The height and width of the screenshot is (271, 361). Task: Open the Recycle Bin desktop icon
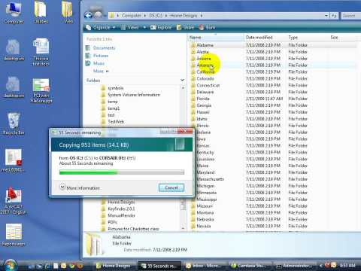point(14,123)
